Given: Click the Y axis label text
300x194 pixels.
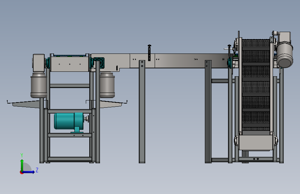Looking at the screenshot, I should 22,155.
